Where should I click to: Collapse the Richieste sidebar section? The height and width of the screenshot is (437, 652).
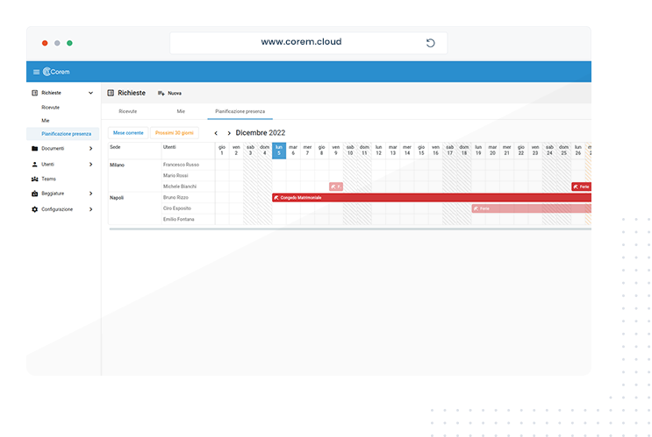click(90, 93)
